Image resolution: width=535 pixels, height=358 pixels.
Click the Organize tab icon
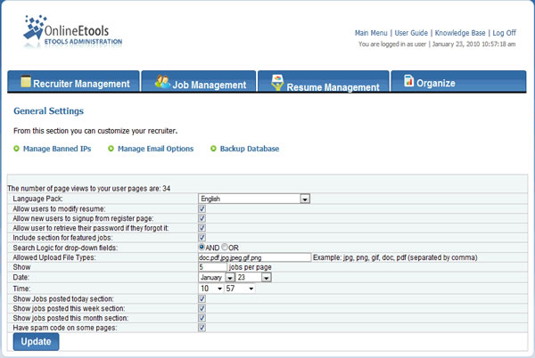[408, 82]
